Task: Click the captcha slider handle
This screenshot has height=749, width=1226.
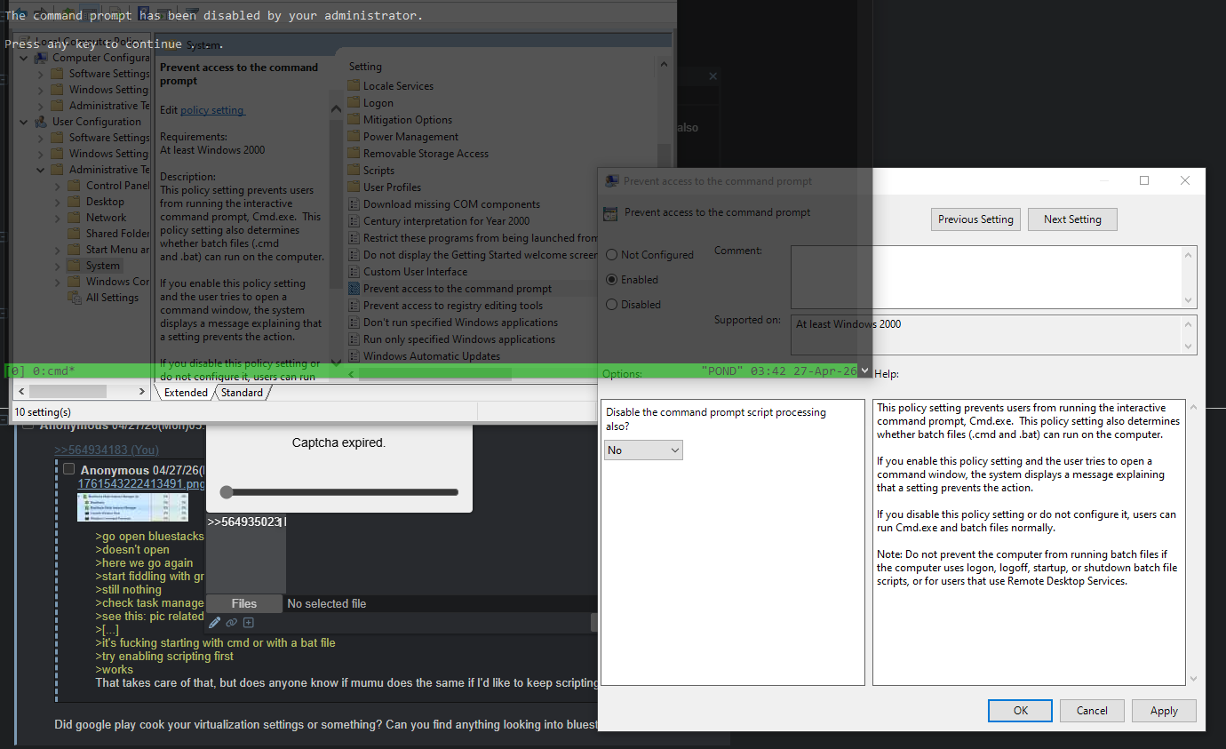Action: [x=227, y=492]
